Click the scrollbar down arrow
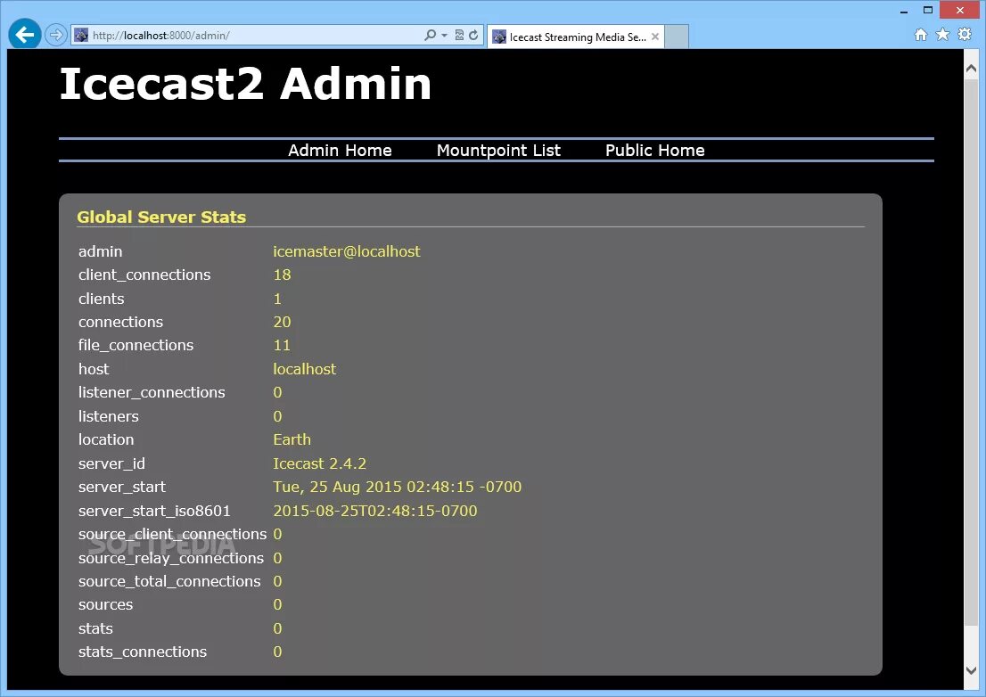 tap(971, 670)
